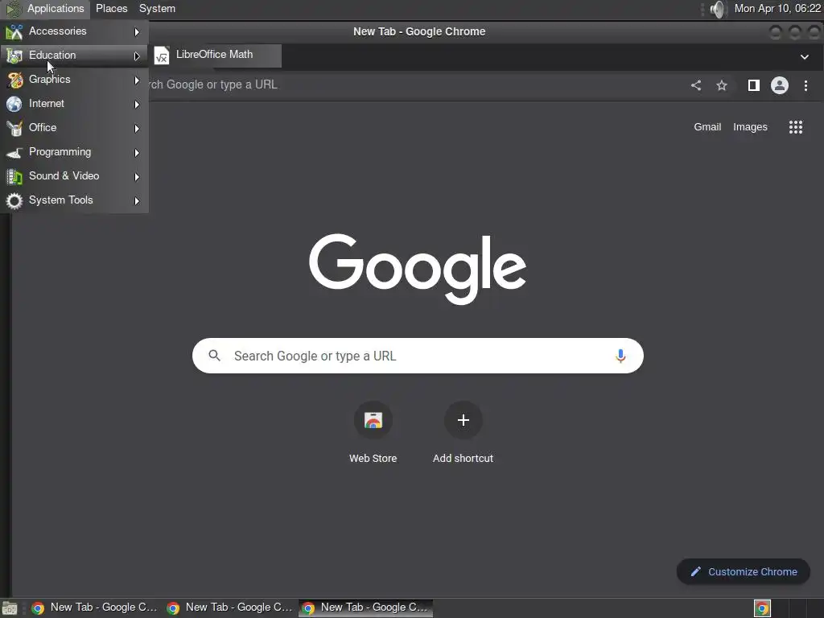The width and height of the screenshot is (824, 618).
Task: Click the Graphics palette icon
Action: (14, 80)
